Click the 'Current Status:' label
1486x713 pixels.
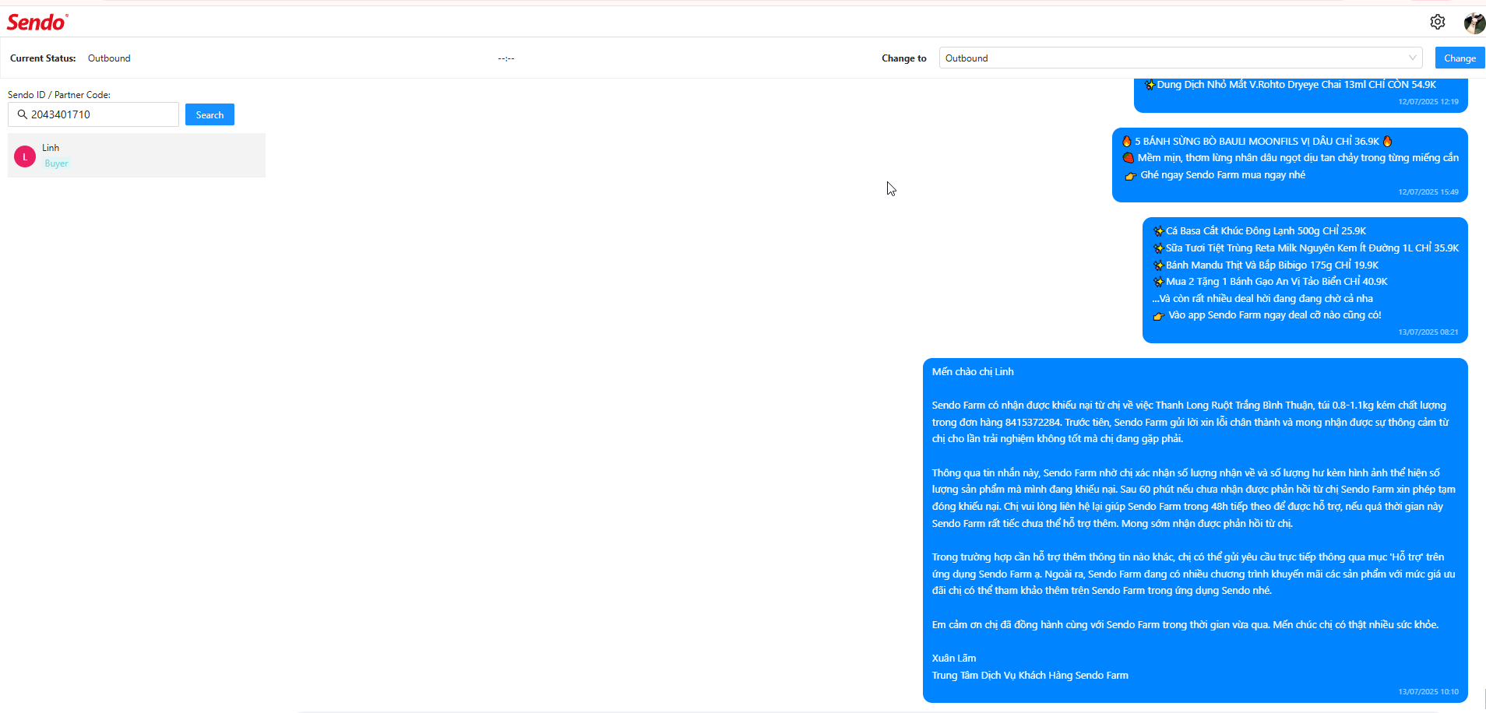(x=43, y=58)
